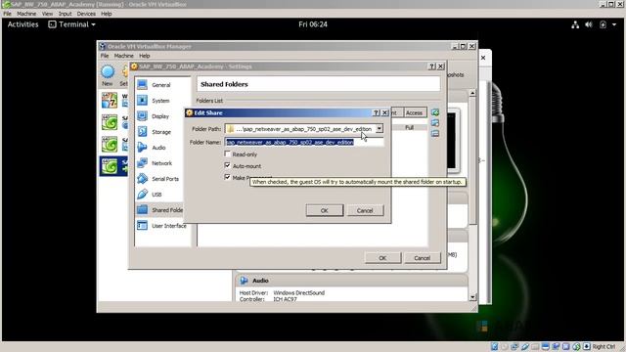The image size is (626, 352).
Task: Open Audio settings category icon
Action: click(142, 148)
